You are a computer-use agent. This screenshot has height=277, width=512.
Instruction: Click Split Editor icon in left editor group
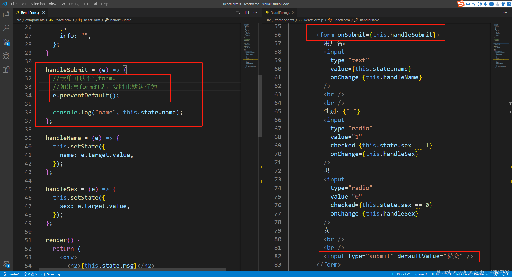pyautogui.click(x=247, y=13)
